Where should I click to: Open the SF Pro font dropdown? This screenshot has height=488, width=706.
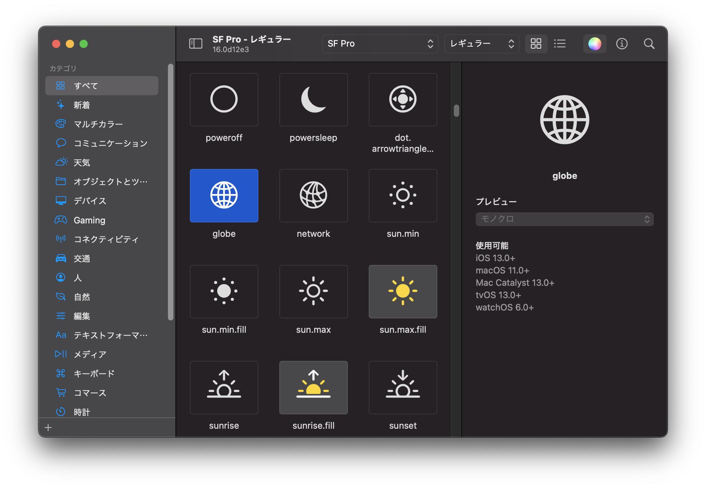380,44
